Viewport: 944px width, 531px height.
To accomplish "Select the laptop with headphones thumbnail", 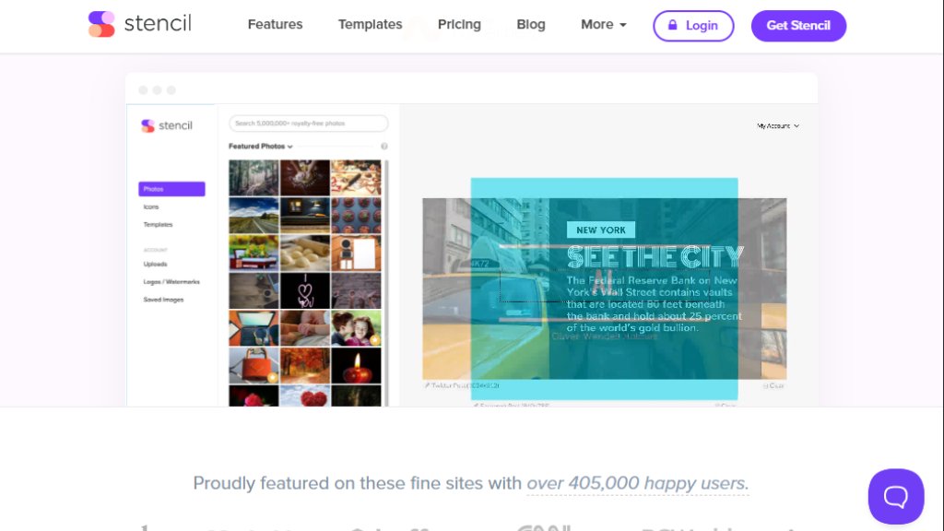I will [254, 328].
